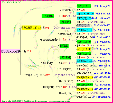Viewport: 113px width, 103px height.
Task: Click G4 - Athos00R lineage label
Action: click(x=103, y=42)
